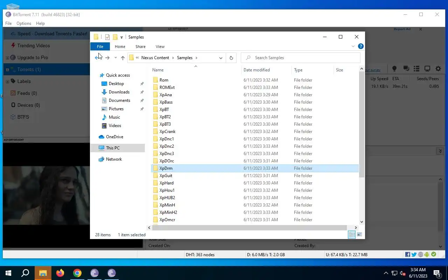Open BitTorrent Help menu
The image size is (448, 280).
click(x=40, y=23)
